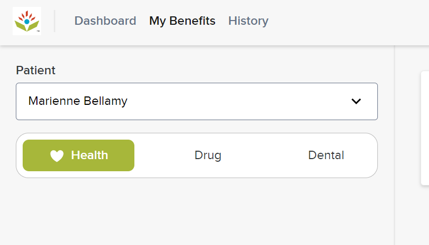Open the History page

pos(248,21)
